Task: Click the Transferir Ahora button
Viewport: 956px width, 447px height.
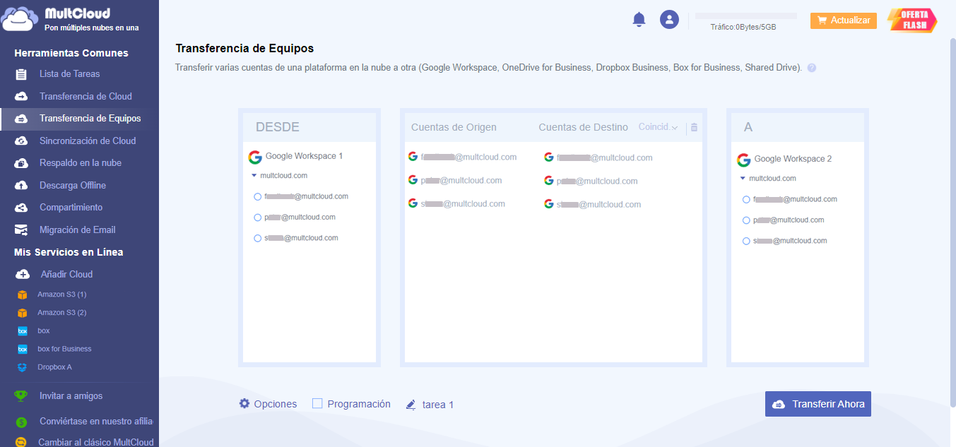Action: point(818,404)
